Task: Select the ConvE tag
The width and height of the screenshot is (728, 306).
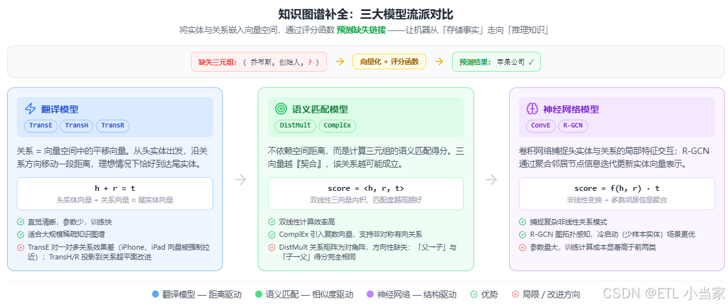Action: [x=541, y=126]
